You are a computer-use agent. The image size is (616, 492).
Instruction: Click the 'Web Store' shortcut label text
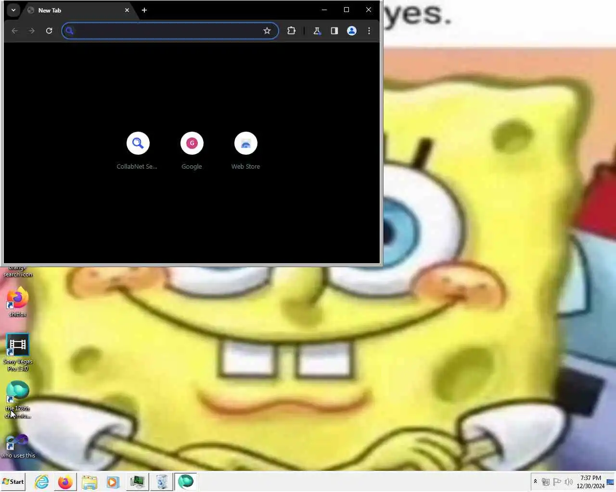tap(245, 166)
